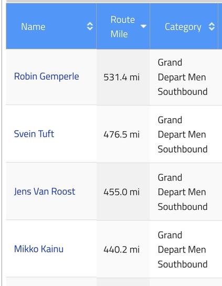Click the Route Mile descending sort arrow
222x286 pixels.
click(x=143, y=26)
